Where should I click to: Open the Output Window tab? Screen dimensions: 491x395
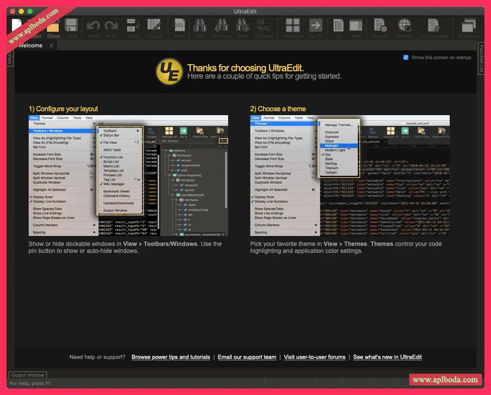(x=28, y=375)
